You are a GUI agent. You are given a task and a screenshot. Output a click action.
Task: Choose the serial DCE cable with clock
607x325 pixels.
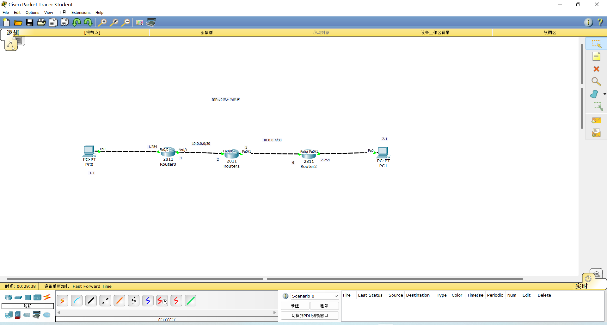click(x=162, y=301)
